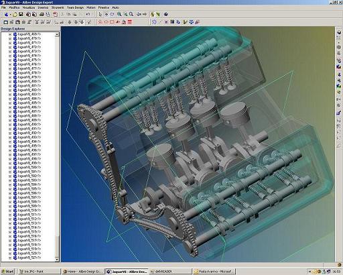Image resolution: width=343 pixels, height=275 pixels.
Task: Expand the JaguarV8_521<1> tree node
Action: [10, 258]
